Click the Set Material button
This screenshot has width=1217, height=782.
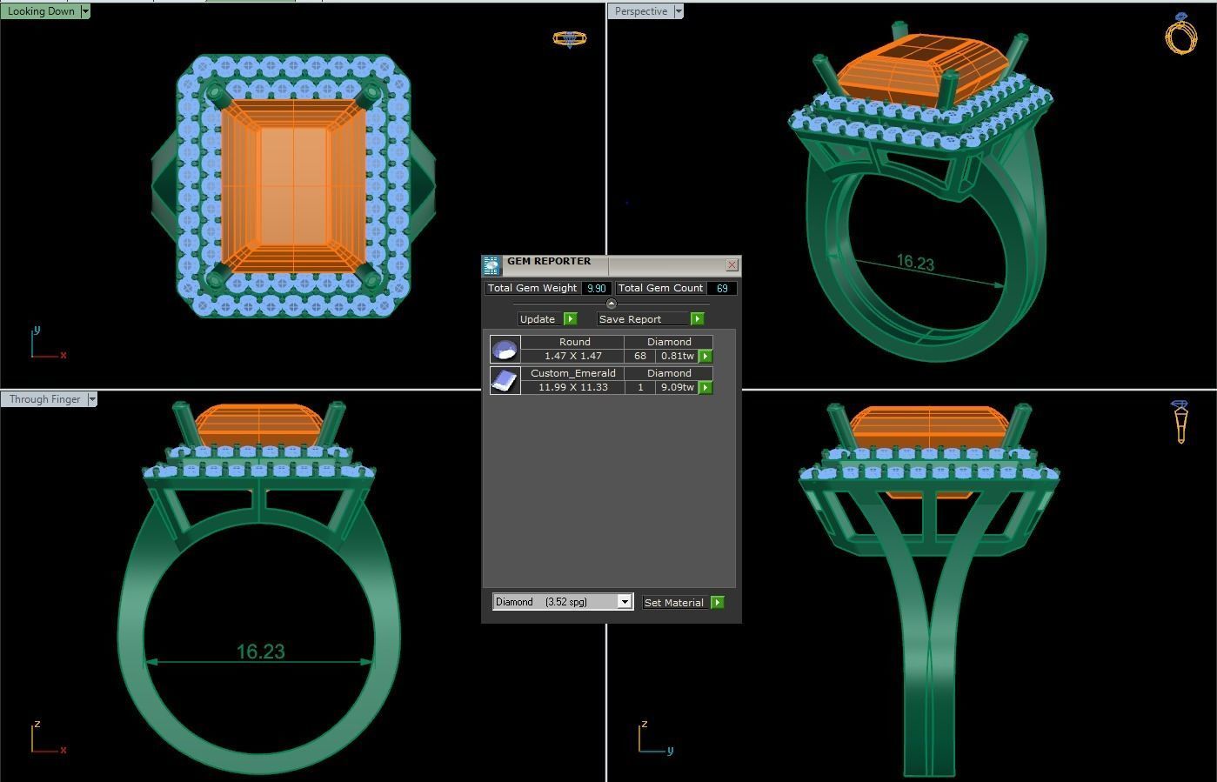(674, 602)
